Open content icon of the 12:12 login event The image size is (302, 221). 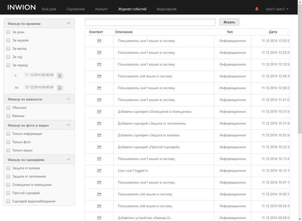pyautogui.click(x=99, y=64)
